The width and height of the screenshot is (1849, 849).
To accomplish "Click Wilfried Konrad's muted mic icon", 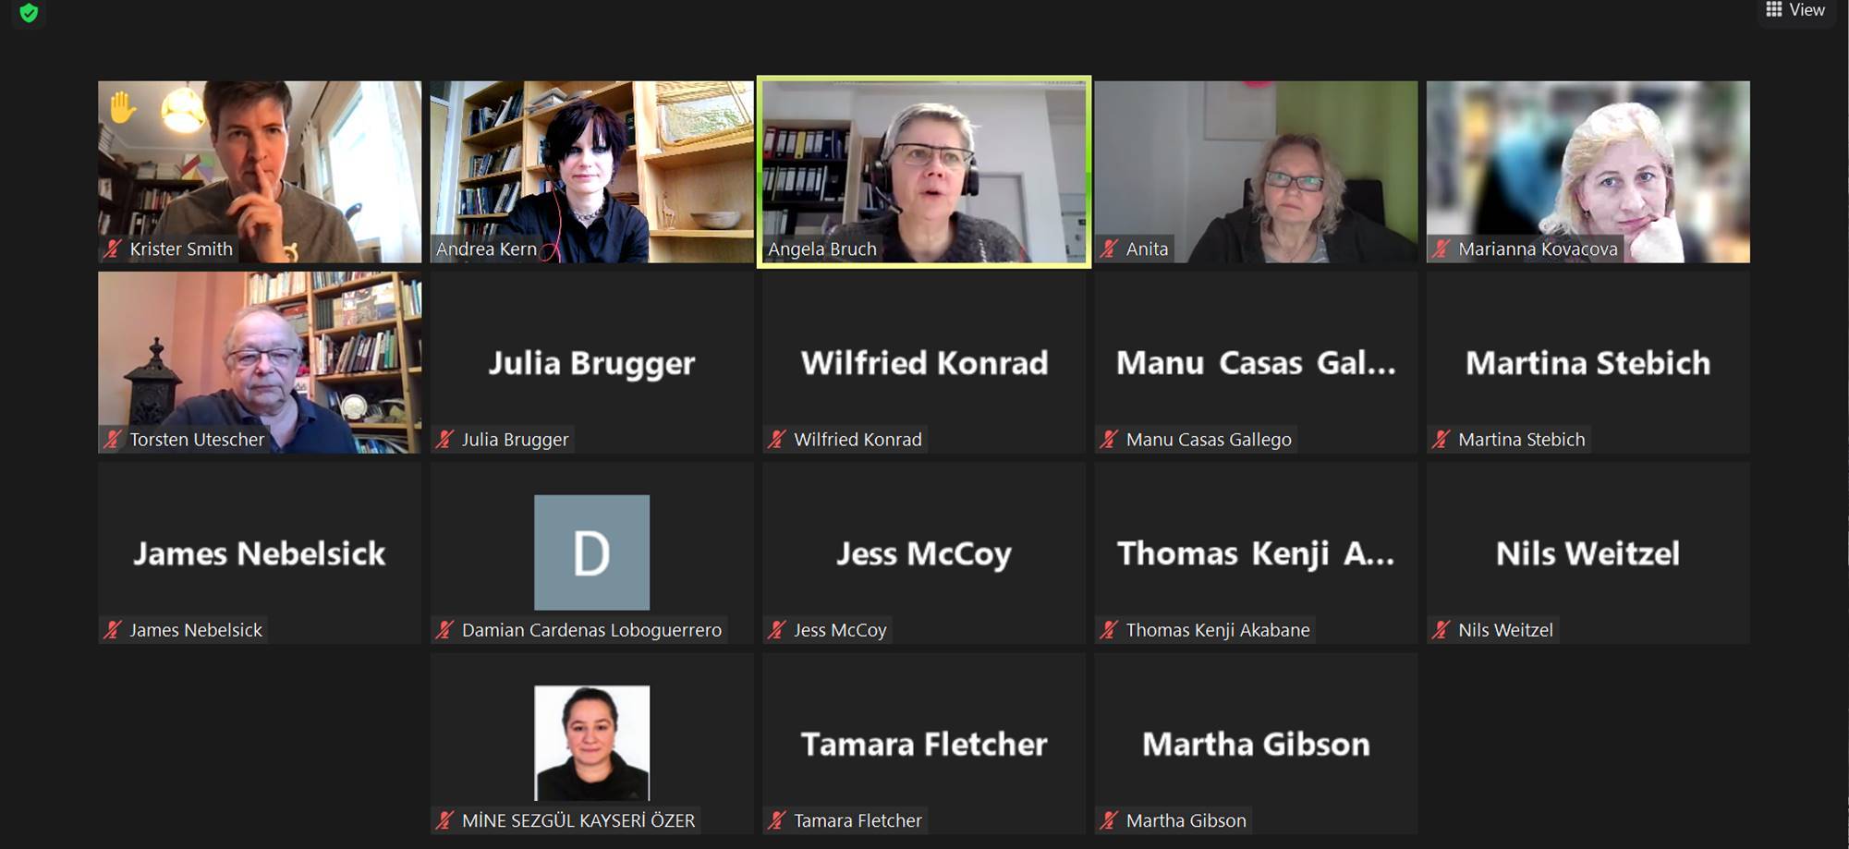I will pyautogui.click(x=777, y=440).
